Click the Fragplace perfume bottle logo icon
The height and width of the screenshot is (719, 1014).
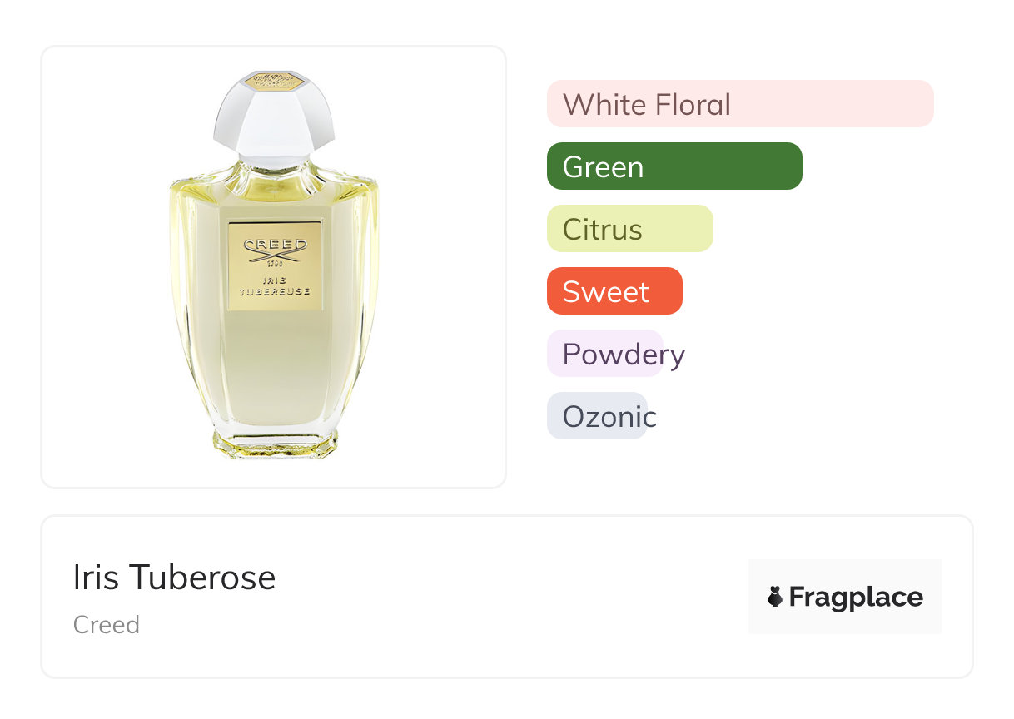[x=775, y=597]
